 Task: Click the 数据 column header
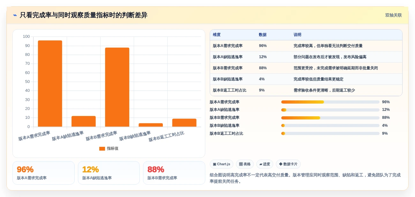point(263,35)
